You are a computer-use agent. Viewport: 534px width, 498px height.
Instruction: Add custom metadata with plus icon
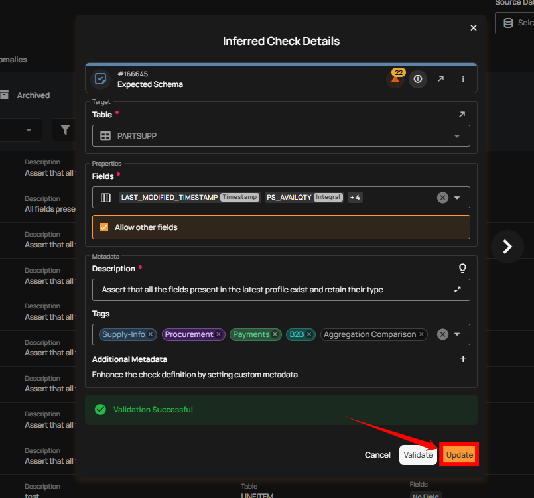coord(463,359)
